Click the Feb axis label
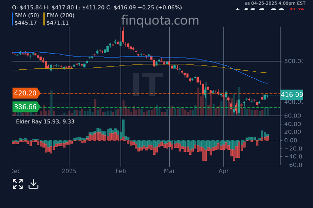This screenshot has height=208, width=313. [x=121, y=171]
